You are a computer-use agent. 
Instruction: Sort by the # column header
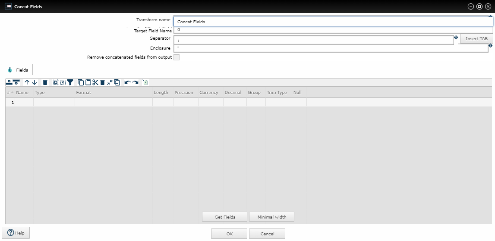coord(10,92)
